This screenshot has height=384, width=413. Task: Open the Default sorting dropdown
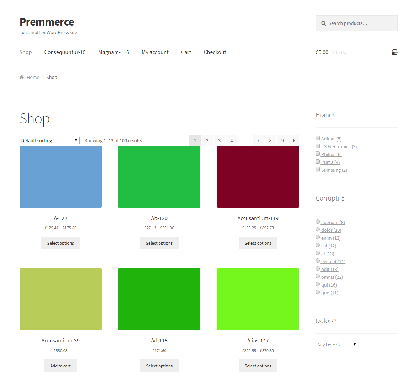[x=49, y=140]
